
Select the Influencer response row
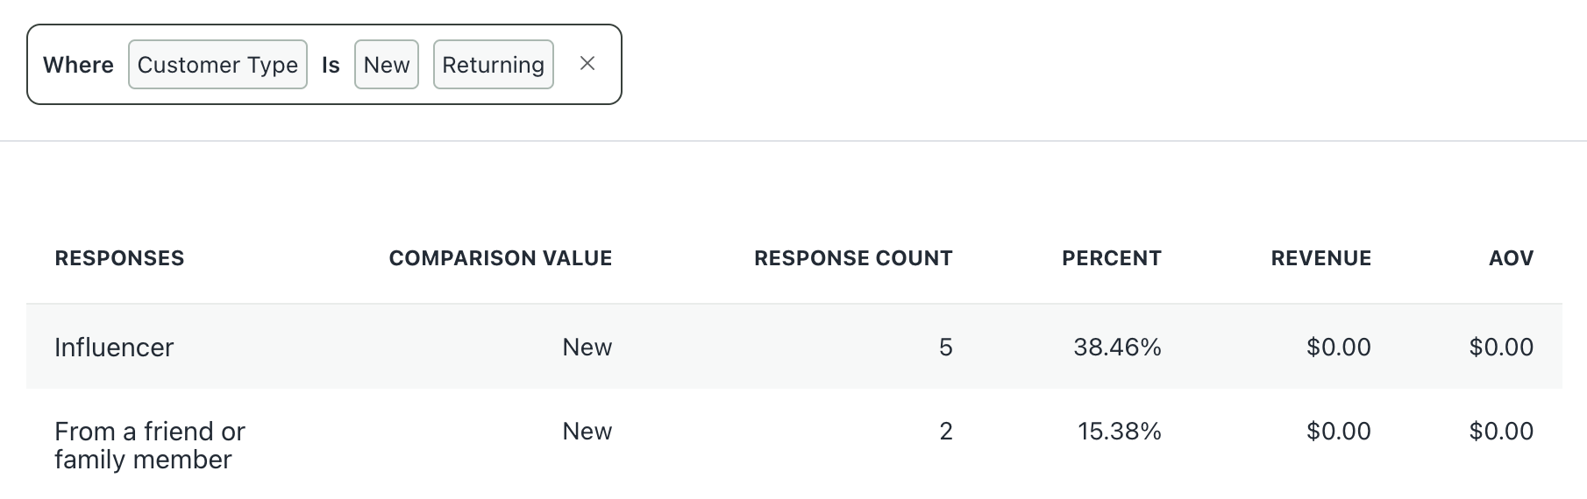tap(794, 347)
